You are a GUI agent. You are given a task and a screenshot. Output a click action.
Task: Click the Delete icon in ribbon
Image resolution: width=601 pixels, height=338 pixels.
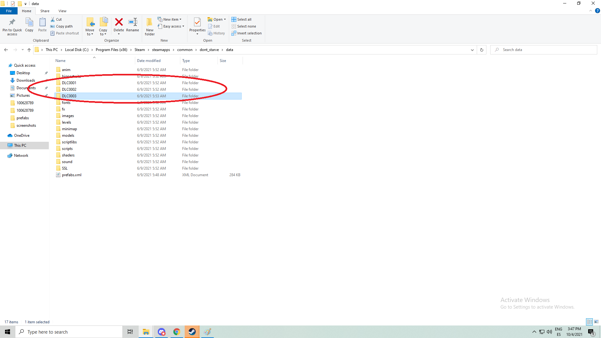click(x=119, y=22)
